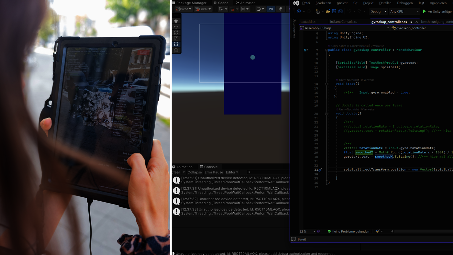
Task: Click the open file folder icon
Action: coord(328,11)
